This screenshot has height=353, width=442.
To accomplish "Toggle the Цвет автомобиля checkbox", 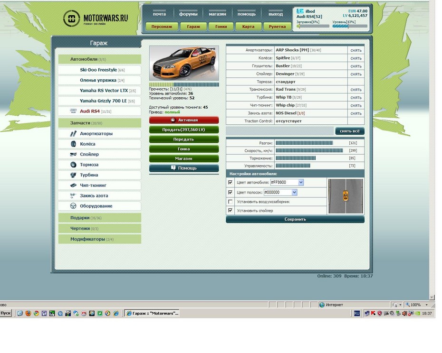I will point(231,182).
